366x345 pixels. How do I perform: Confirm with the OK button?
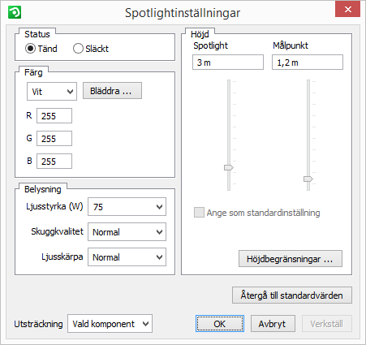220,324
